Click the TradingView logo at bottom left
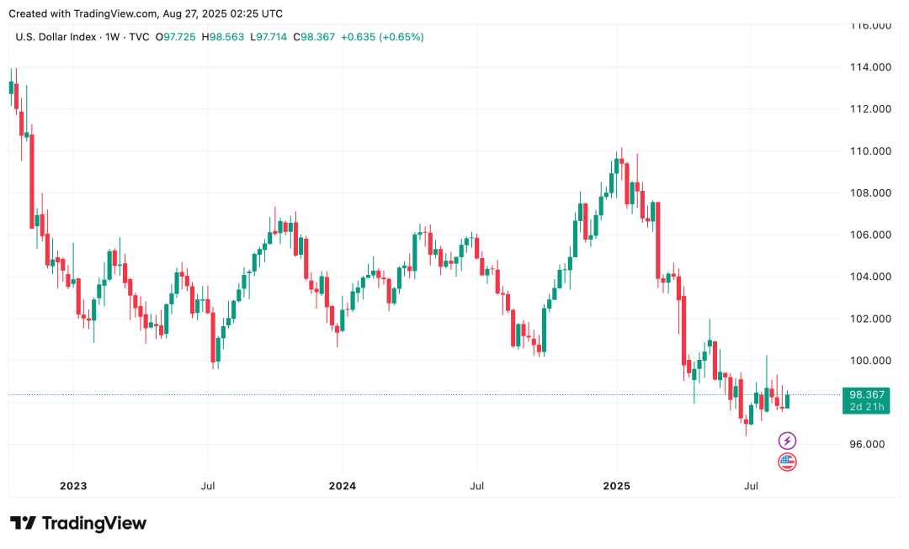The image size is (909, 549). pos(78,524)
